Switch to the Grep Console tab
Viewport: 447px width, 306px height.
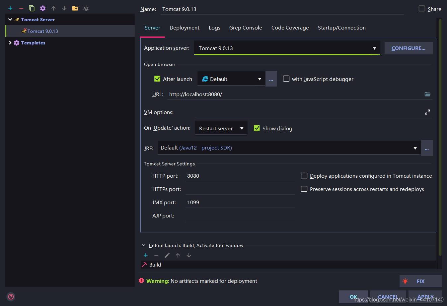click(x=246, y=28)
